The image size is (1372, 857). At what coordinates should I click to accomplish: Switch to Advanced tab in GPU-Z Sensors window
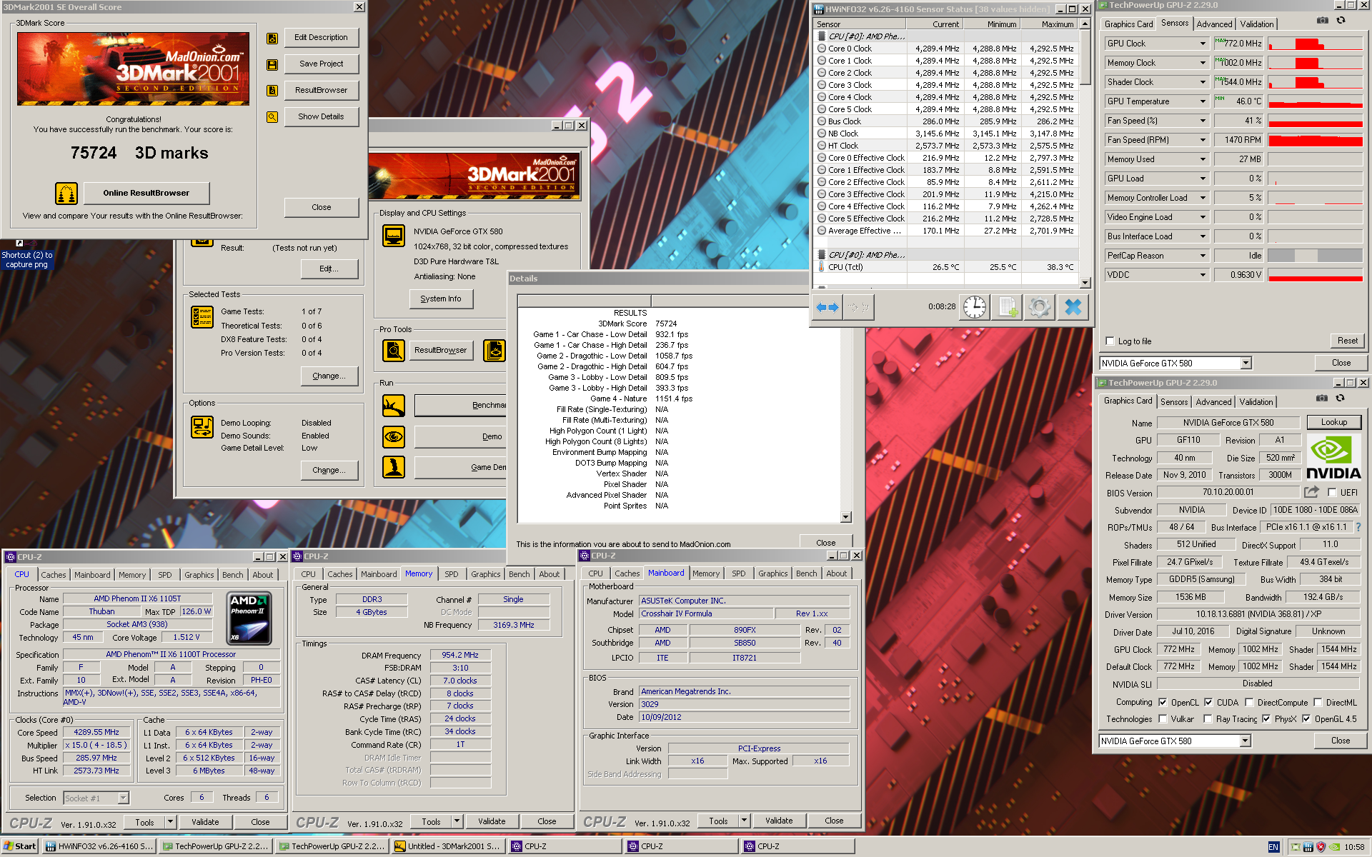[x=1214, y=24]
